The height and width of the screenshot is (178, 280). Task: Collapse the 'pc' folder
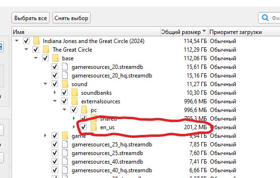(x=64, y=110)
